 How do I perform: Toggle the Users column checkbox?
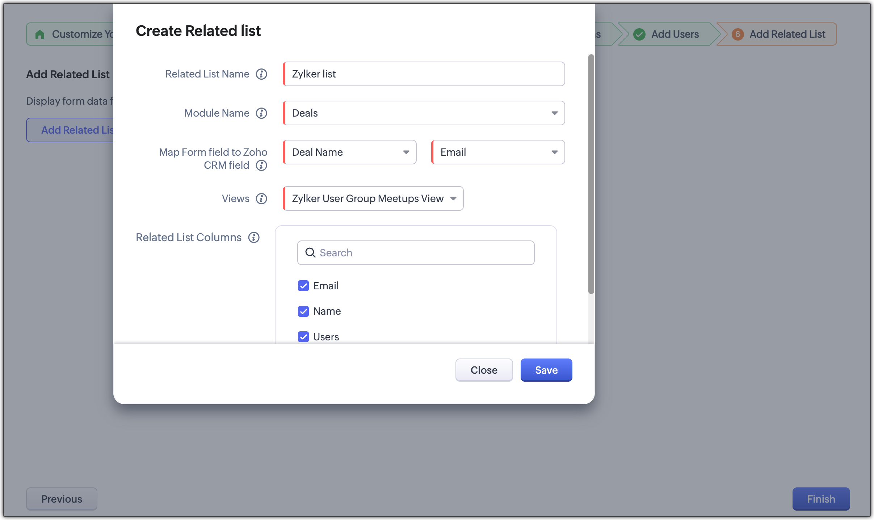[303, 337]
